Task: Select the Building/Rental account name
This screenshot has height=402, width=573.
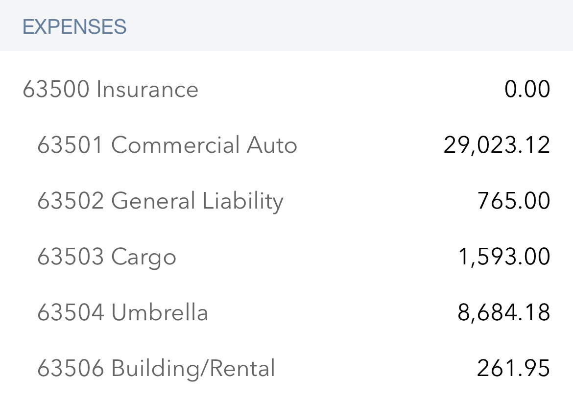Action: pyautogui.click(x=193, y=369)
